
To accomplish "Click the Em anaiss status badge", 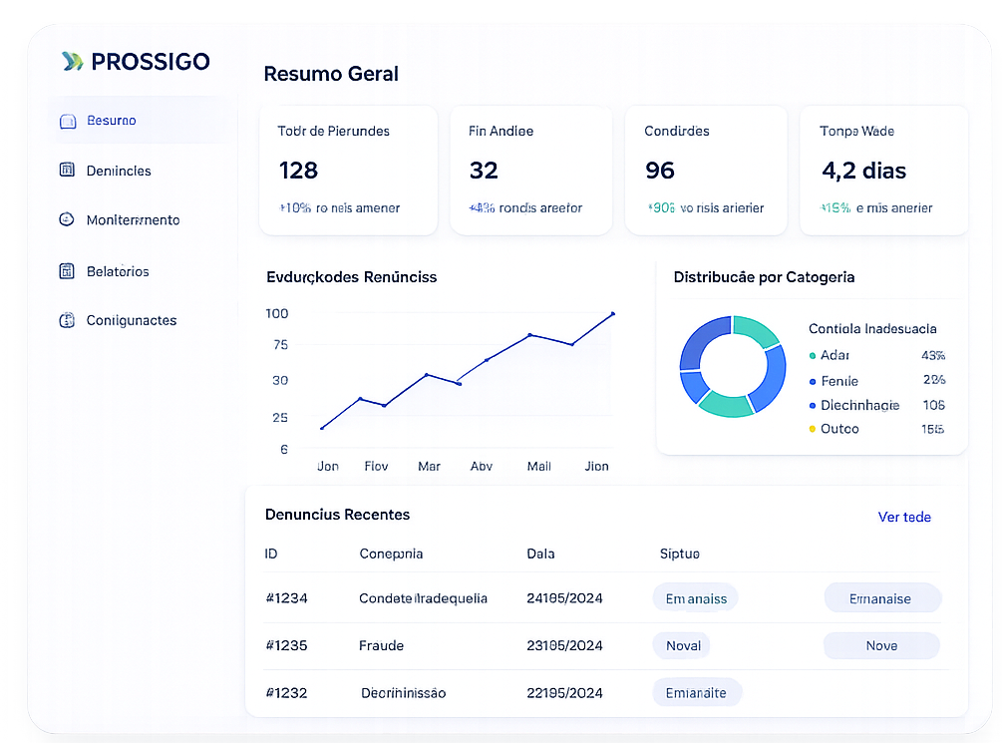I will point(696,598).
